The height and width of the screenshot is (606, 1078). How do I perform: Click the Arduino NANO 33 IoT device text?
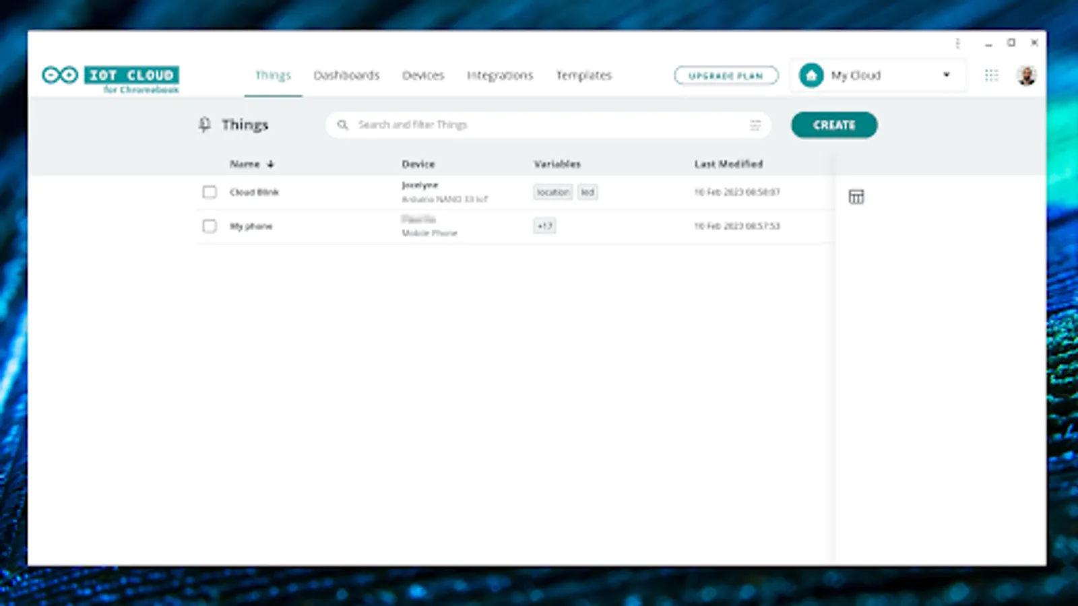pos(445,199)
